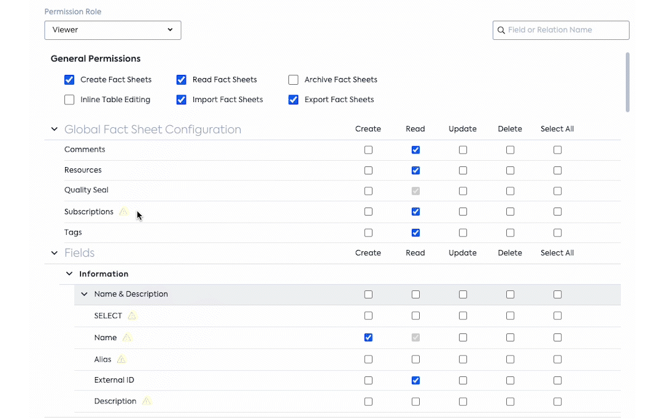This screenshot has height=420, width=664.
Task: Uncheck Read for External ID
Action: coord(416,381)
